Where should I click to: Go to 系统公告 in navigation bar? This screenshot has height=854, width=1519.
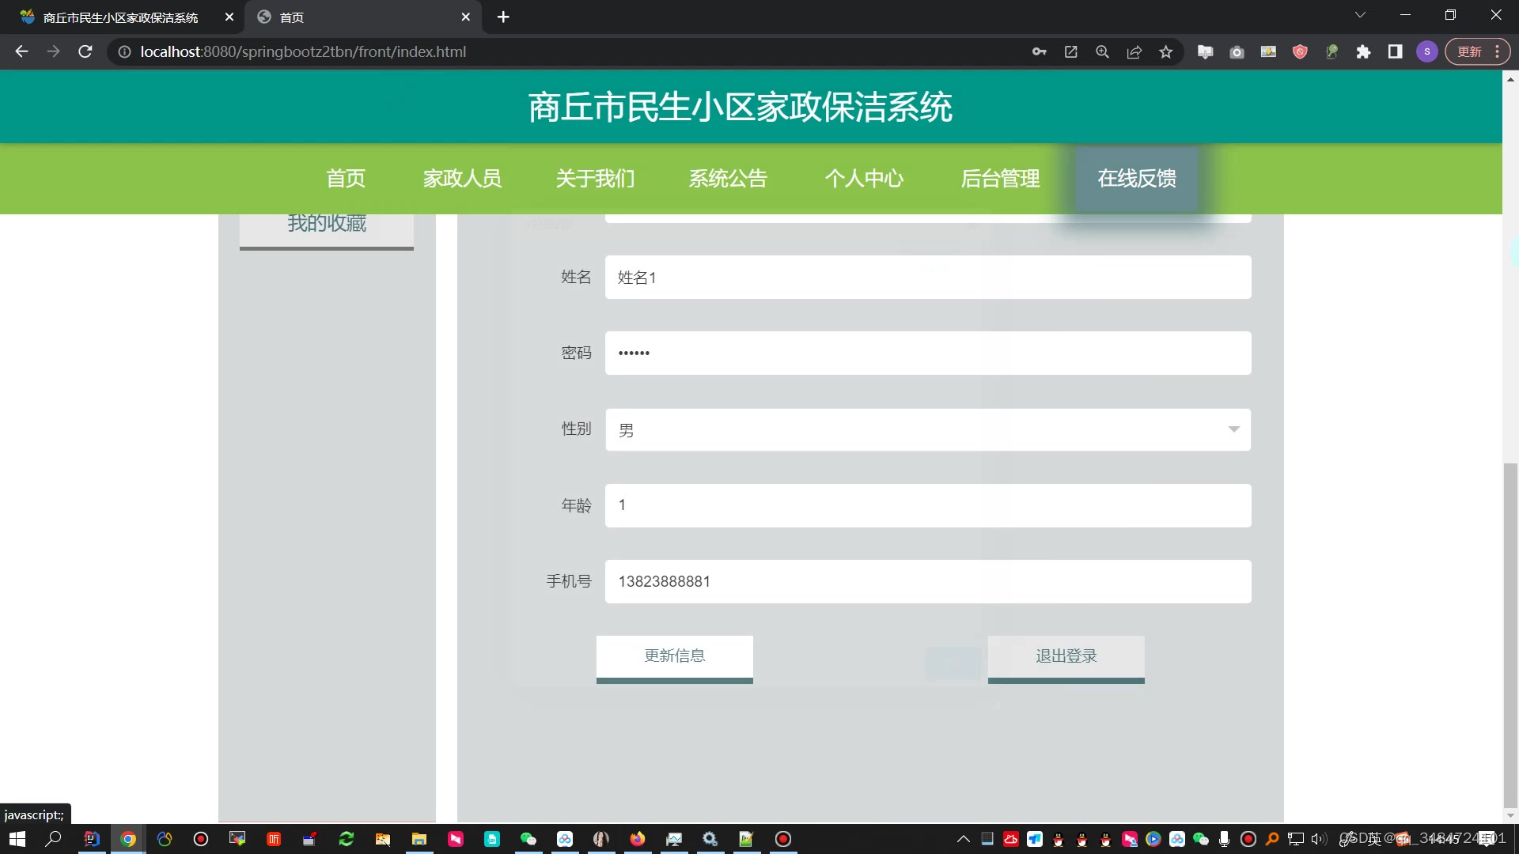727,179
